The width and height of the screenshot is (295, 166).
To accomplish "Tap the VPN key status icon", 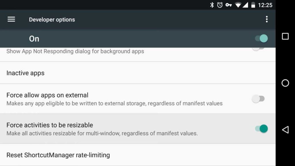I will [228, 5].
